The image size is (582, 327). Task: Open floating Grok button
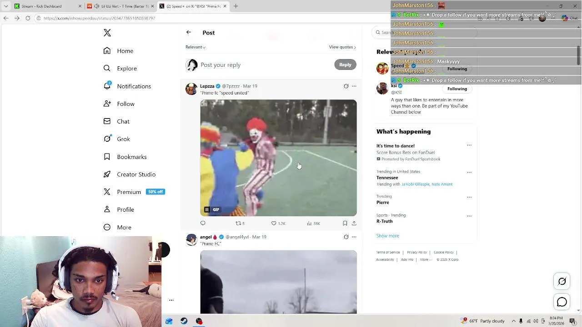[562, 281]
